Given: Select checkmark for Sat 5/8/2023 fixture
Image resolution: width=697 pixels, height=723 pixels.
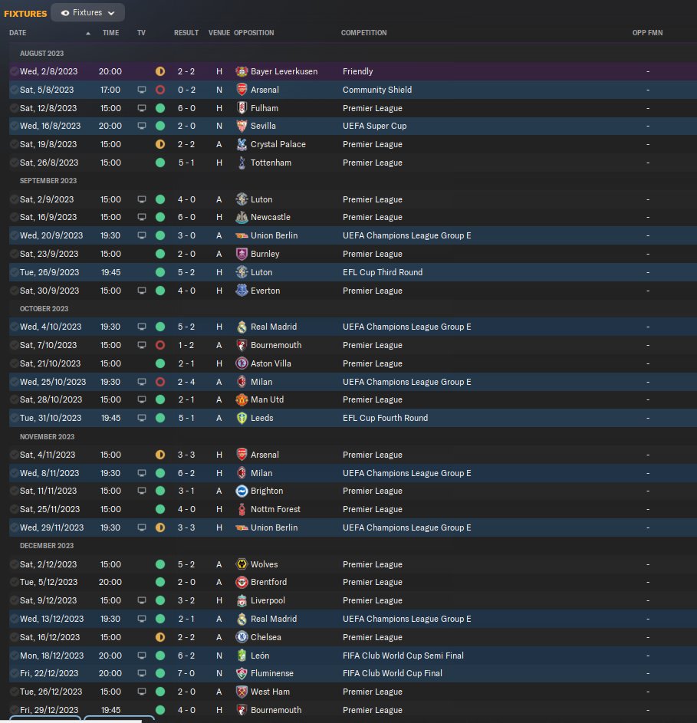Looking at the screenshot, I should 15,90.
